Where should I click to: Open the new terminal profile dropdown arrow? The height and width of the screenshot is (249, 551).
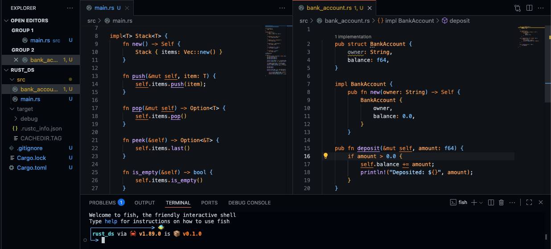(x=481, y=202)
